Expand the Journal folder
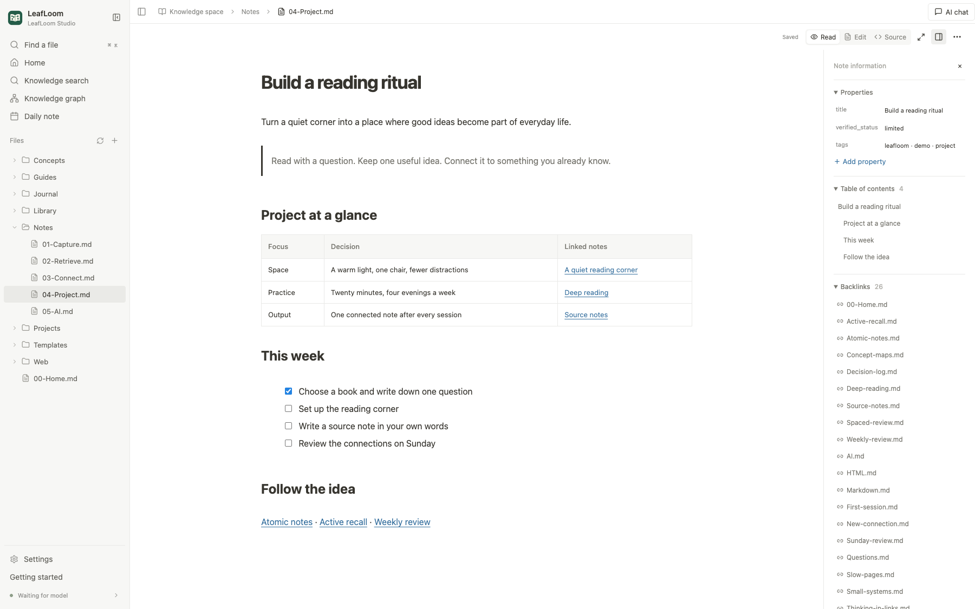 15,194
